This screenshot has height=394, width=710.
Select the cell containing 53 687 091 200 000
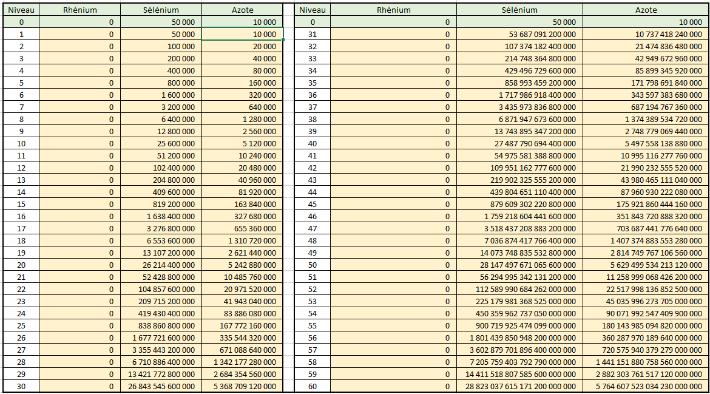pos(519,35)
